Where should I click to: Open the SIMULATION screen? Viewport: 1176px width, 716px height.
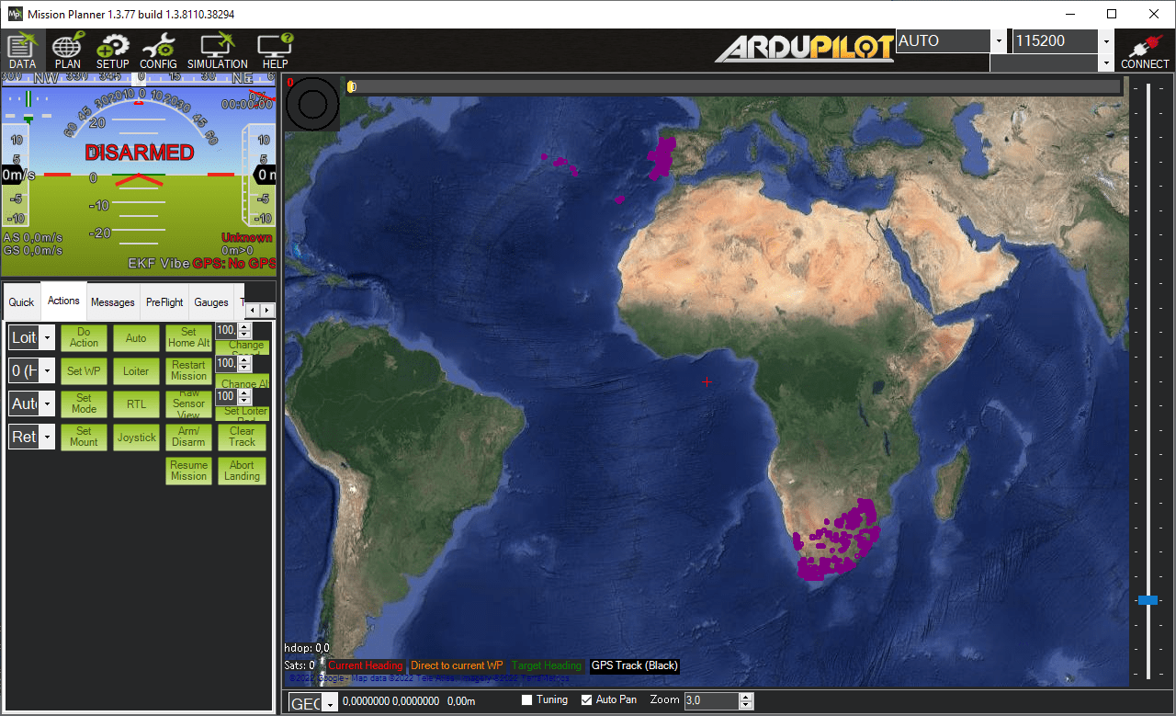[x=218, y=51]
